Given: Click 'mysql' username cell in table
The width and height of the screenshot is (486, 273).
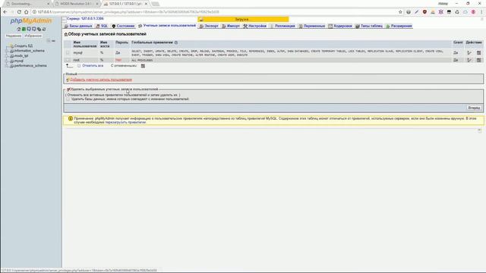Looking at the screenshot, I should point(77,52).
